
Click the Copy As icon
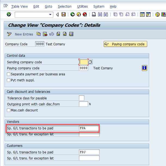click(39, 34)
